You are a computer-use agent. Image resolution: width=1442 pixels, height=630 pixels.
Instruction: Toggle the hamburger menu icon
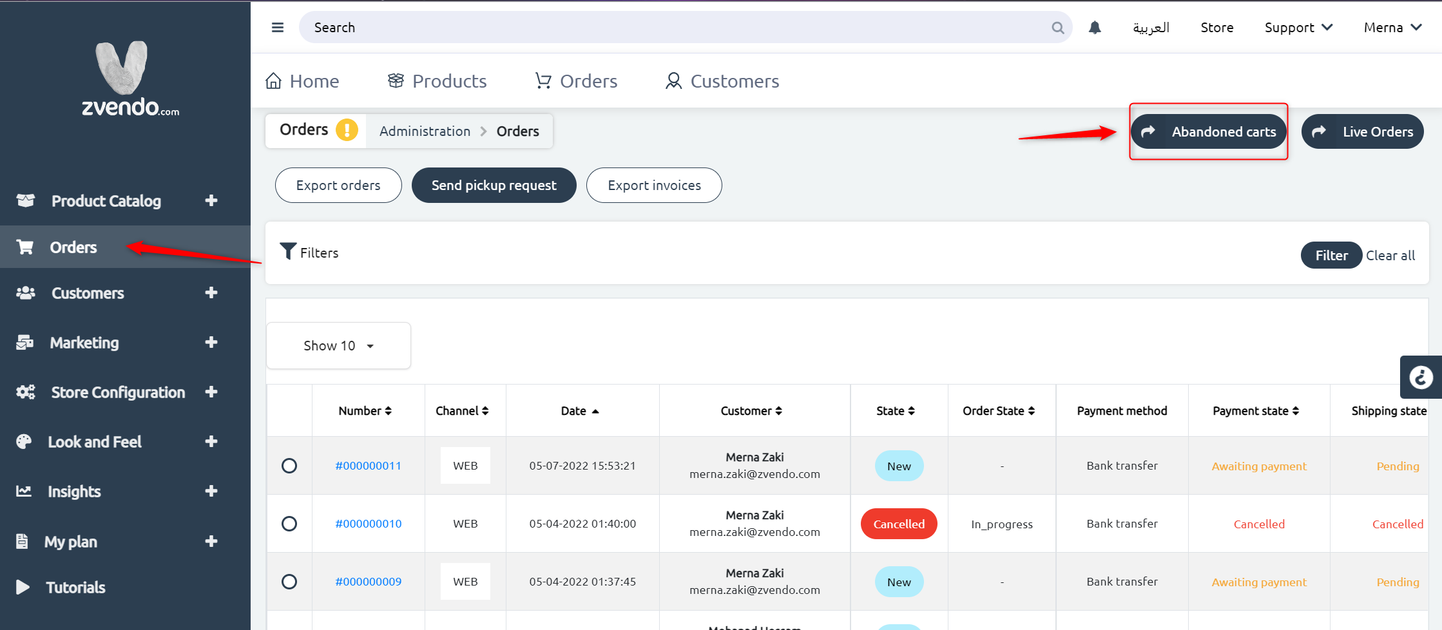pos(278,28)
